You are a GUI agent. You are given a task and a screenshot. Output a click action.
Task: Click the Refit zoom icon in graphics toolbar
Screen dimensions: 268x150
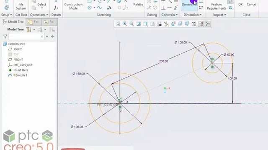[118, 24]
